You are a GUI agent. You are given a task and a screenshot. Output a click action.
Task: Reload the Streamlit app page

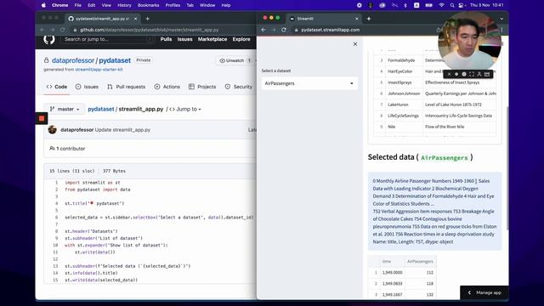284,30
